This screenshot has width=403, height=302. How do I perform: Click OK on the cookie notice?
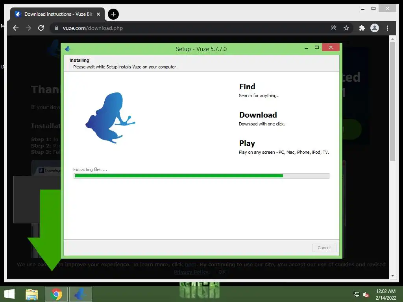tap(222, 272)
